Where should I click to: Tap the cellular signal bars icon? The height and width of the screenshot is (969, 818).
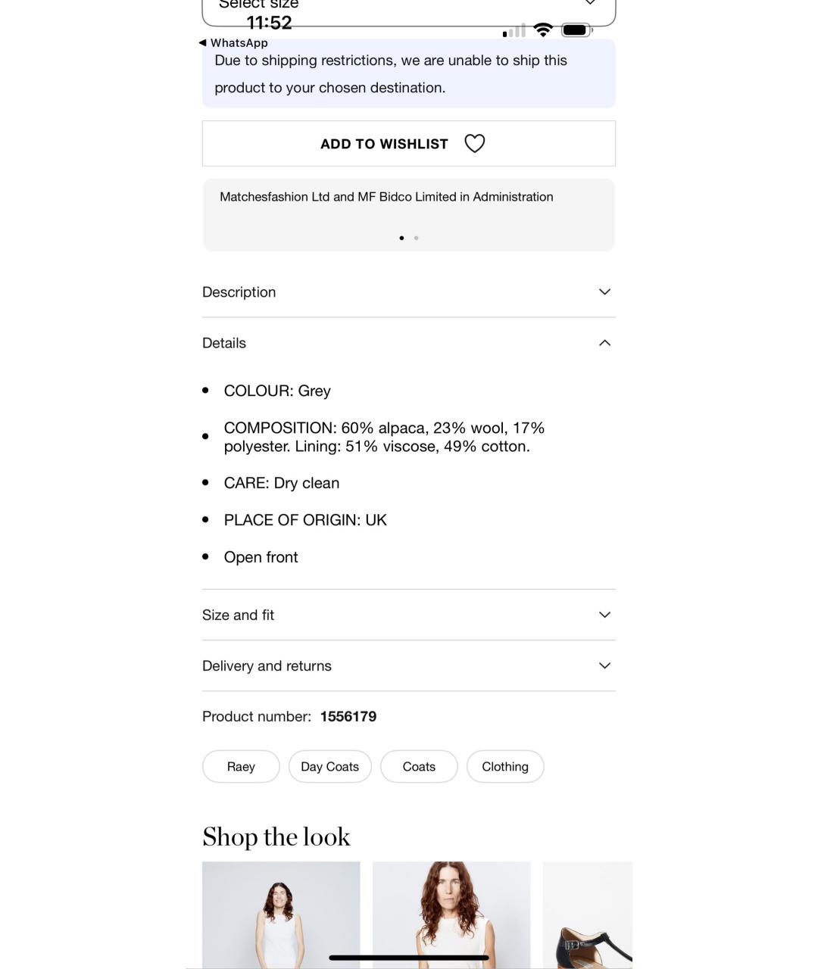pyautogui.click(x=514, y=31)
